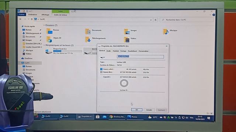Switch to details view button in status bar
The width and height of the screenshot is (236, 132).
tap(208, 113)
